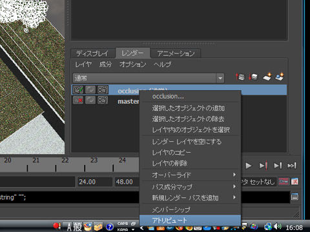Open render settings icon for masterLayer
The image size is (310, 232).
tap(103, 100)
